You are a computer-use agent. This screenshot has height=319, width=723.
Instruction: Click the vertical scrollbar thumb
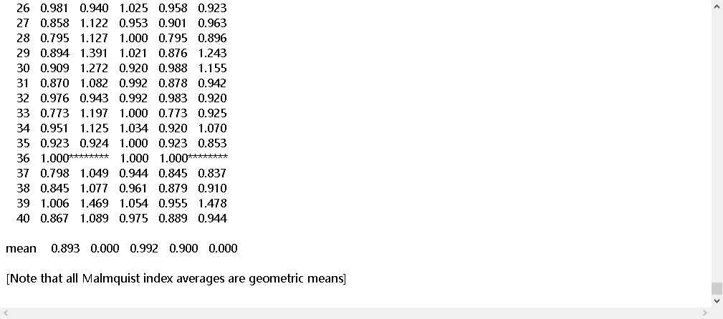click(x=717, y=288)
